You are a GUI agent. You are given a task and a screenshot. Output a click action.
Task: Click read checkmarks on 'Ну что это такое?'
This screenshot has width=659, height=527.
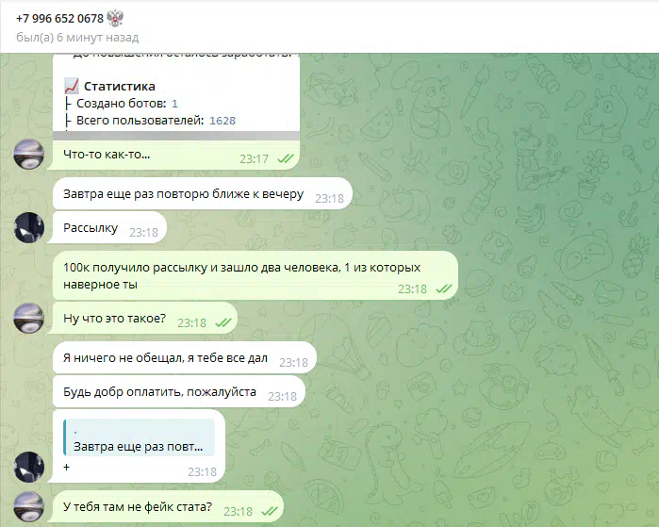[223, 322]
